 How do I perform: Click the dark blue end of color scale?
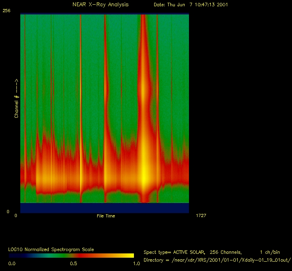click(x=16, y=255)
